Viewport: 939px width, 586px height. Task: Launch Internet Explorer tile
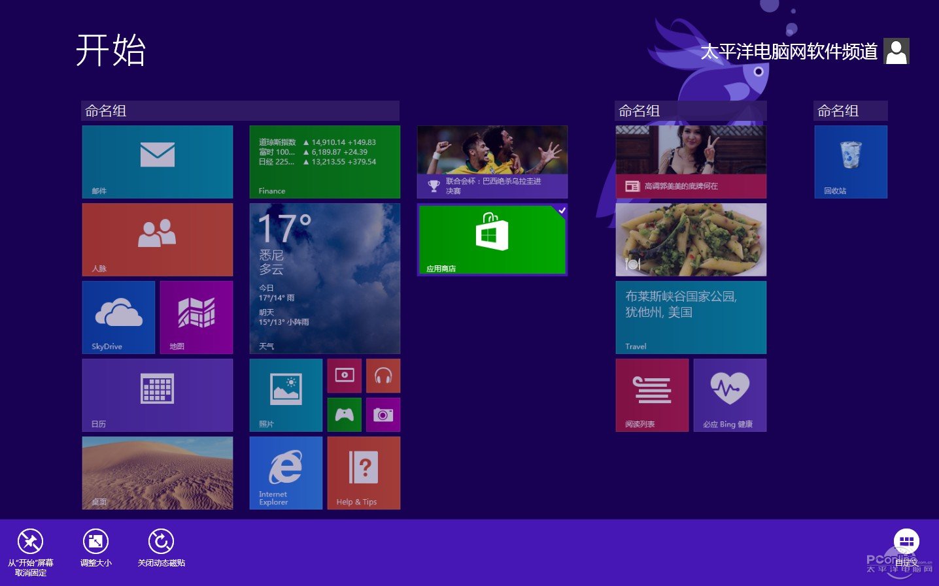(286, 473)
